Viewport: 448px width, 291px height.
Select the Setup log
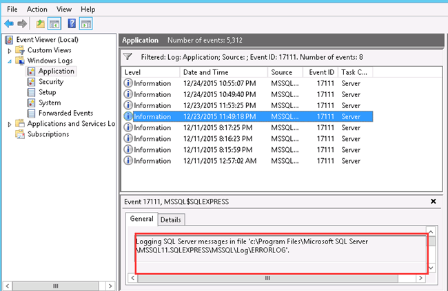48,92
